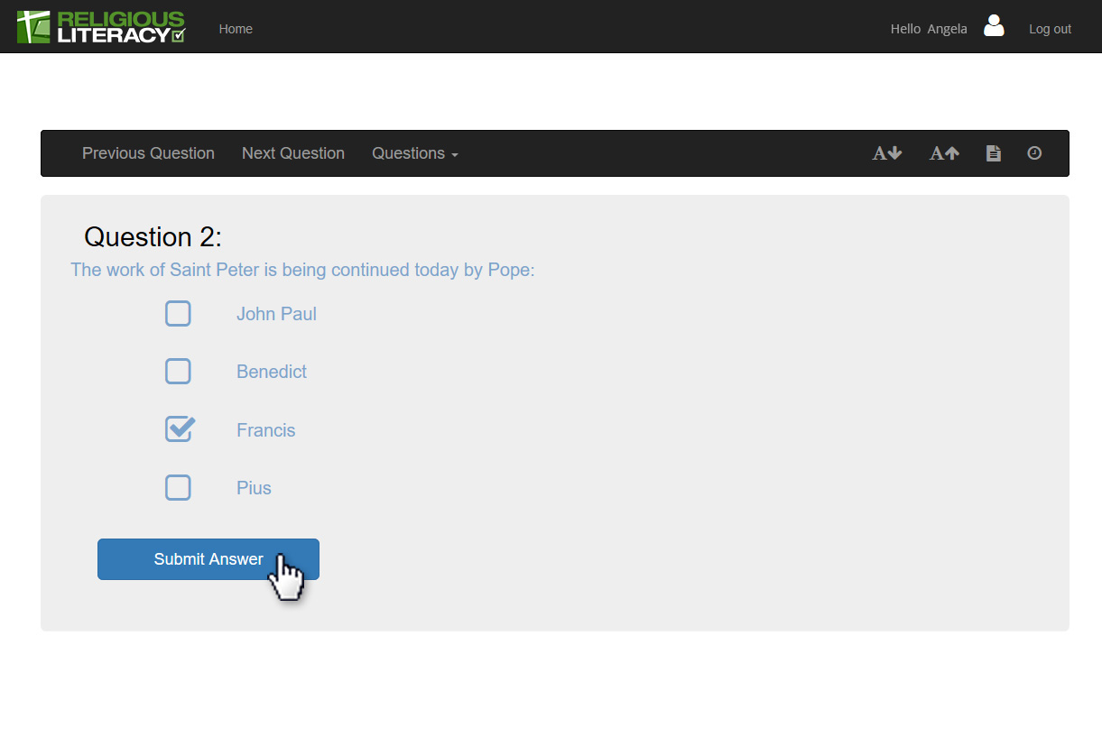Go to Next Question
Image resolution: width=1102 pixels, height=737 pixels.
(293, 153)
